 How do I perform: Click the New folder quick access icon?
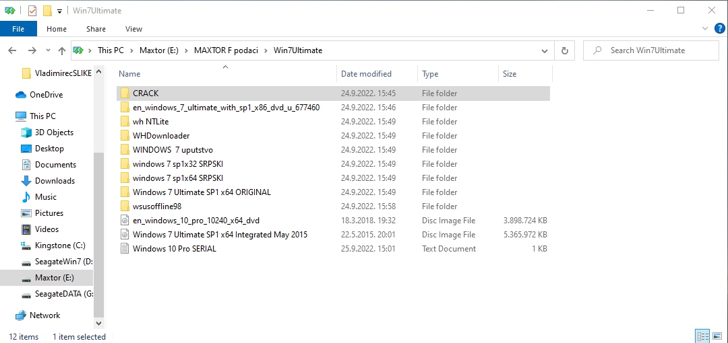point(47,10)
